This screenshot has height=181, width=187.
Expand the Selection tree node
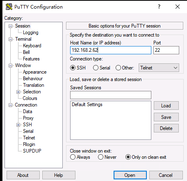tap(18, 92)
